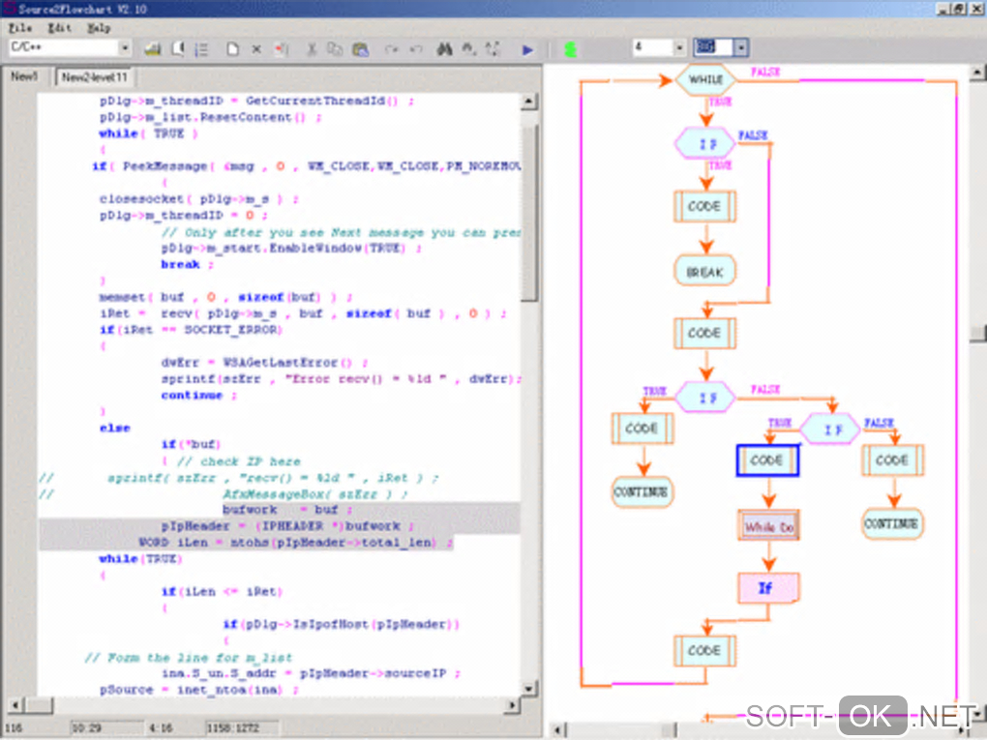Select the New2-level11 tab

pos(95,76)
